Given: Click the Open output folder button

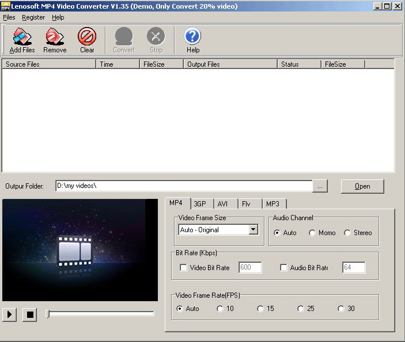Looking at the screenshot, I should (362, 186).
